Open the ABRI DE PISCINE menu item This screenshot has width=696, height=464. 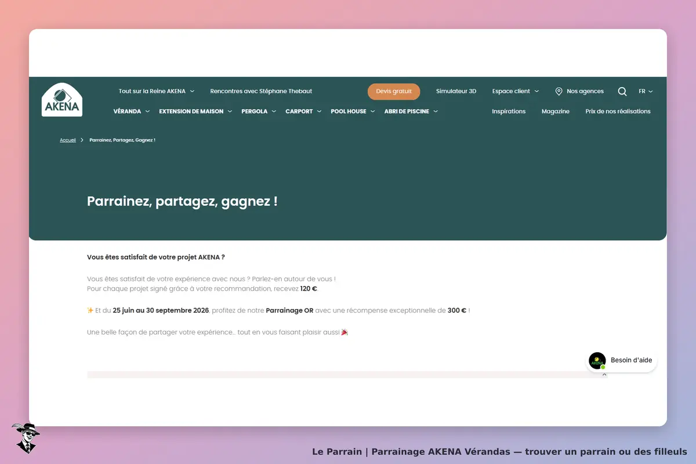click(x=407, y=111)
